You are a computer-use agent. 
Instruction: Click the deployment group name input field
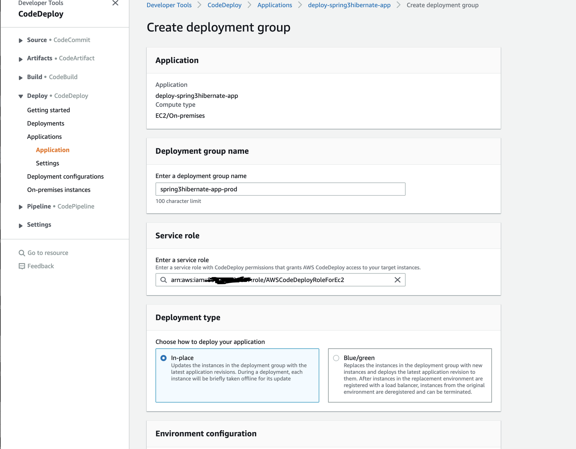280,189
